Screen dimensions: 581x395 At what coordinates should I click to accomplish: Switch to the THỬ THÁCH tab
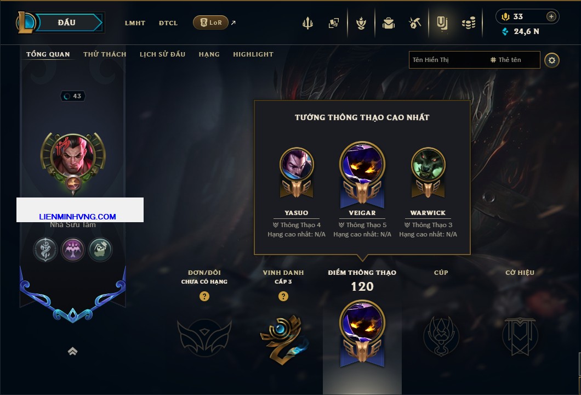pyautogui.click(x=105, y=54)
